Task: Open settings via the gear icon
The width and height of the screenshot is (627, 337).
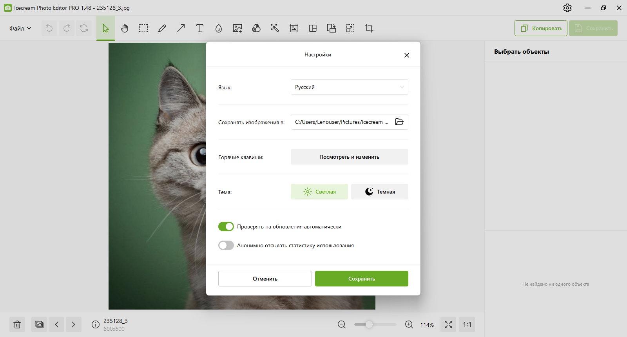Action: pyautogui.click(x=567, y=8)
